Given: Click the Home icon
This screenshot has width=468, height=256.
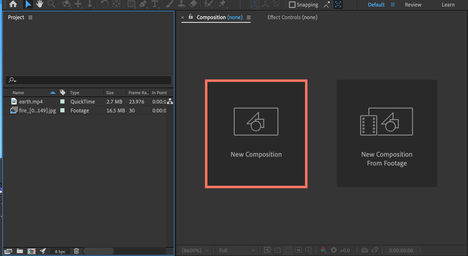Looking at the screenshot, I should click(13, 4).
